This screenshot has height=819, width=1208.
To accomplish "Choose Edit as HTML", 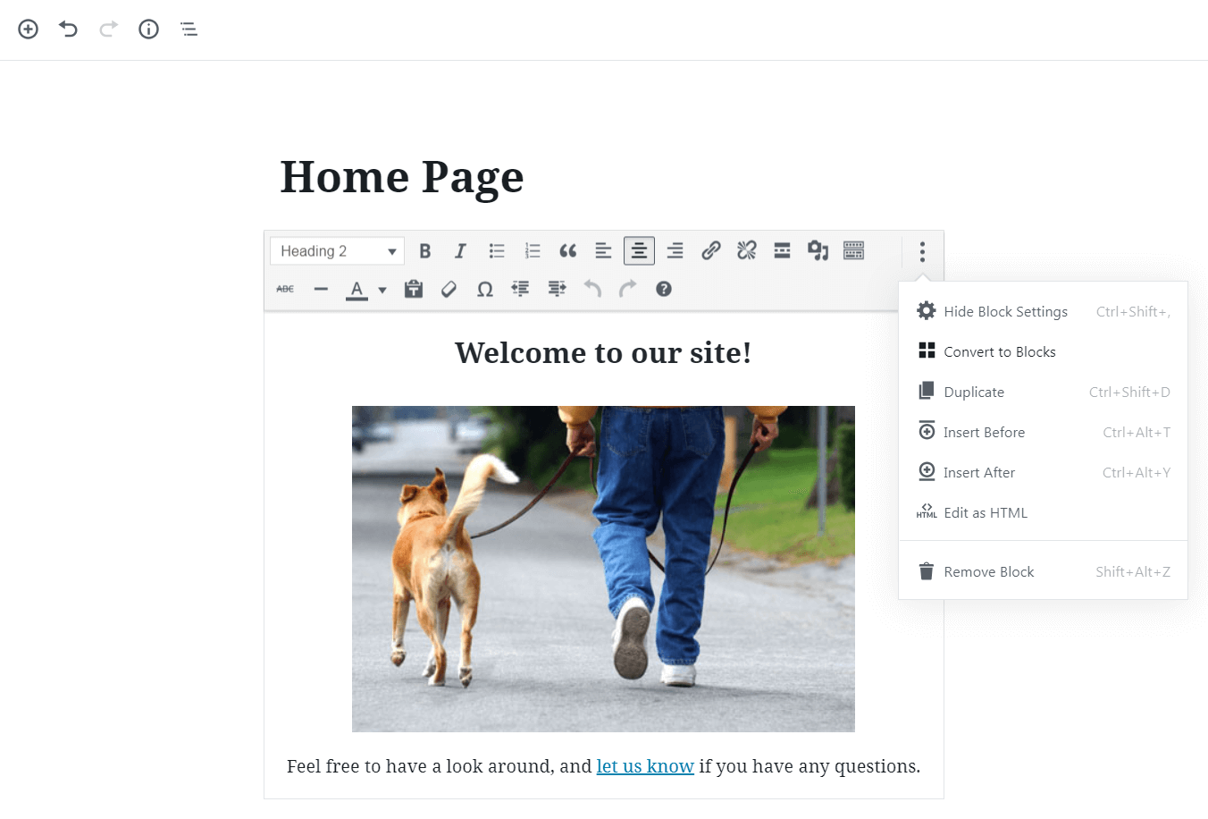I will pyautogui.click(x=1043, y=512).
